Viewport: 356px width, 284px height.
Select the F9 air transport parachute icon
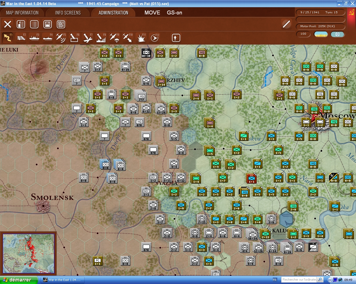114,38
